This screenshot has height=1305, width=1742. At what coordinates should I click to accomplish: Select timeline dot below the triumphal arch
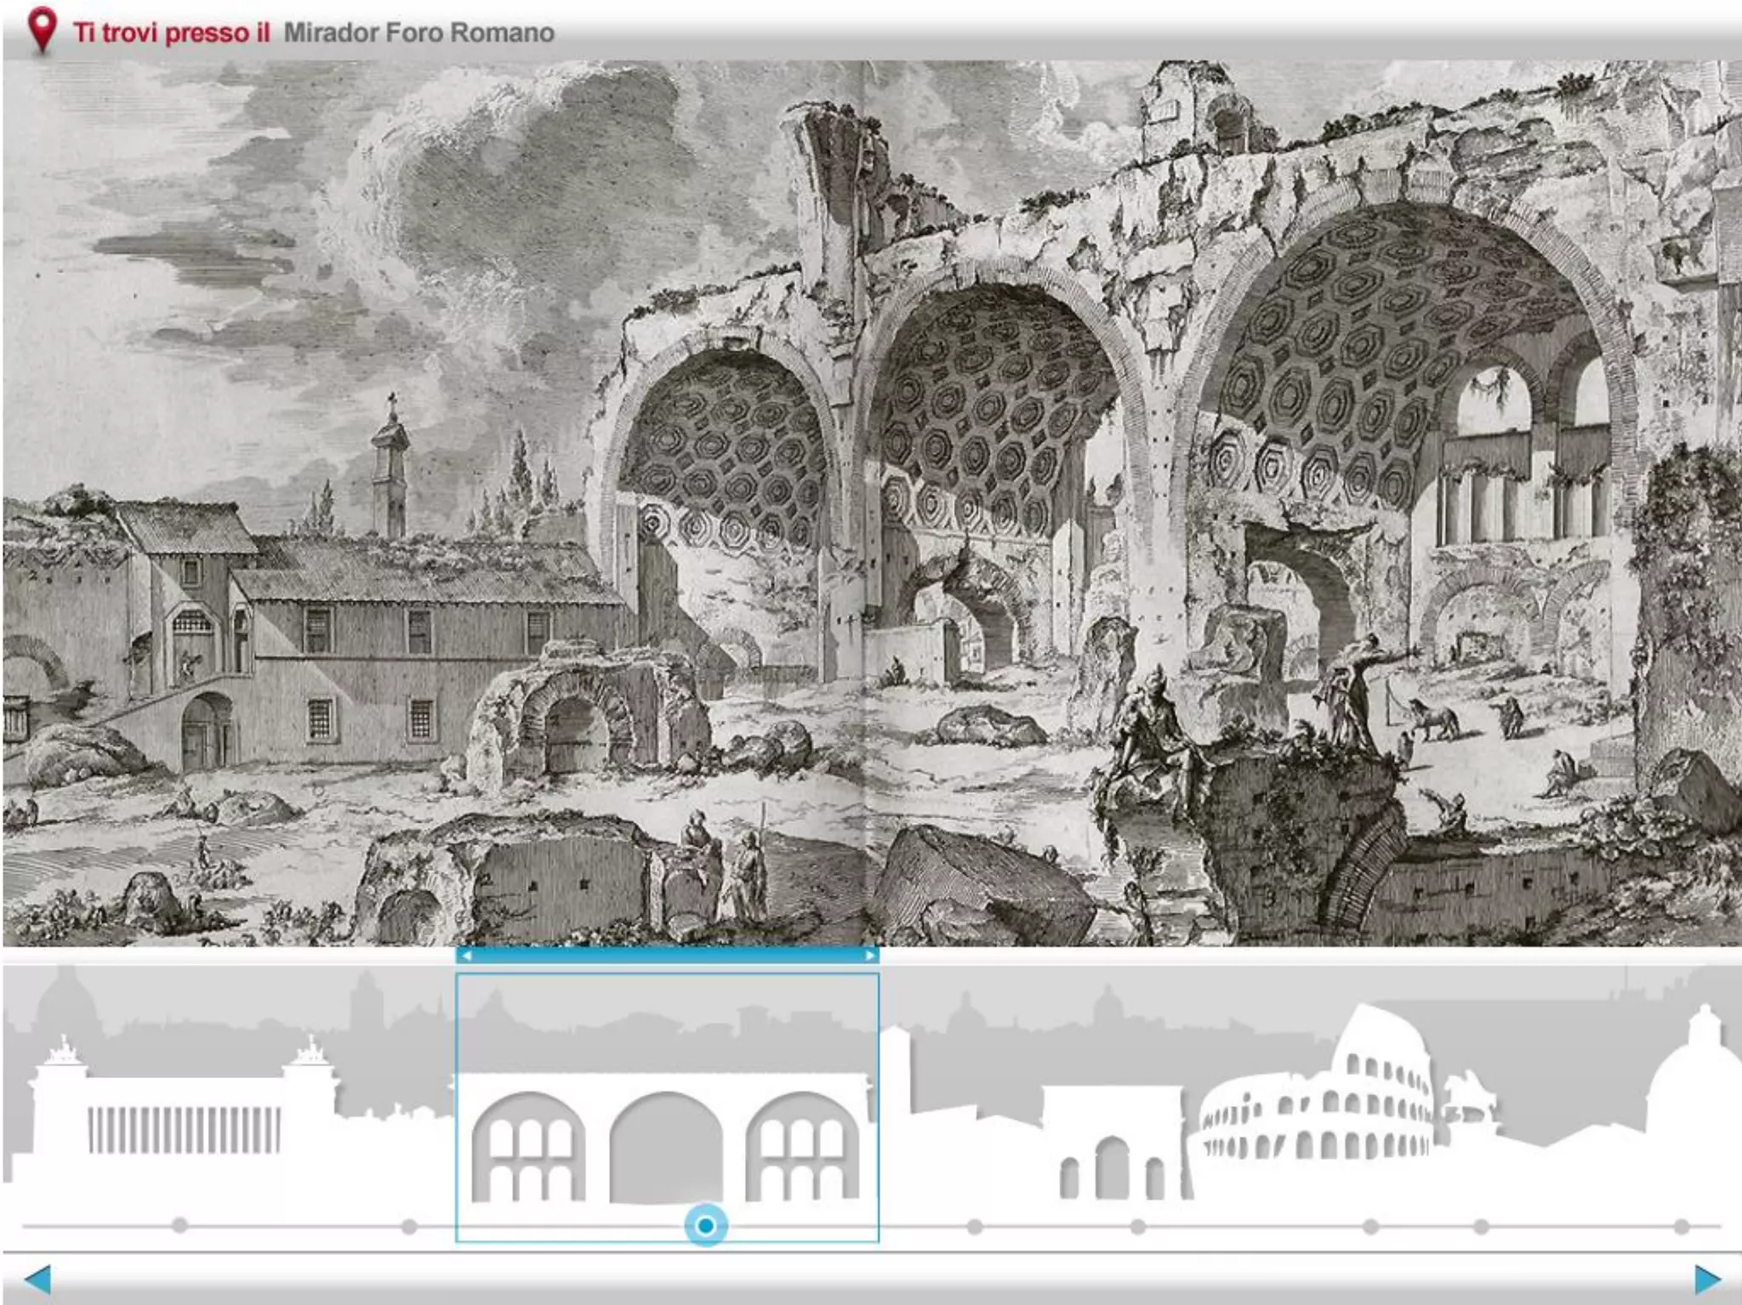pos(1138,1227)
